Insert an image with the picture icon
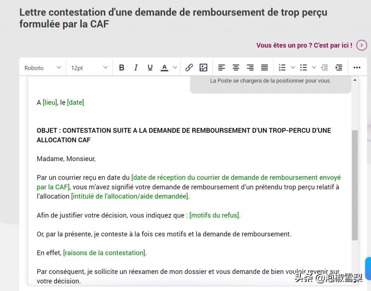The width and height of the screenshot is (371, 291). point(204,68)
